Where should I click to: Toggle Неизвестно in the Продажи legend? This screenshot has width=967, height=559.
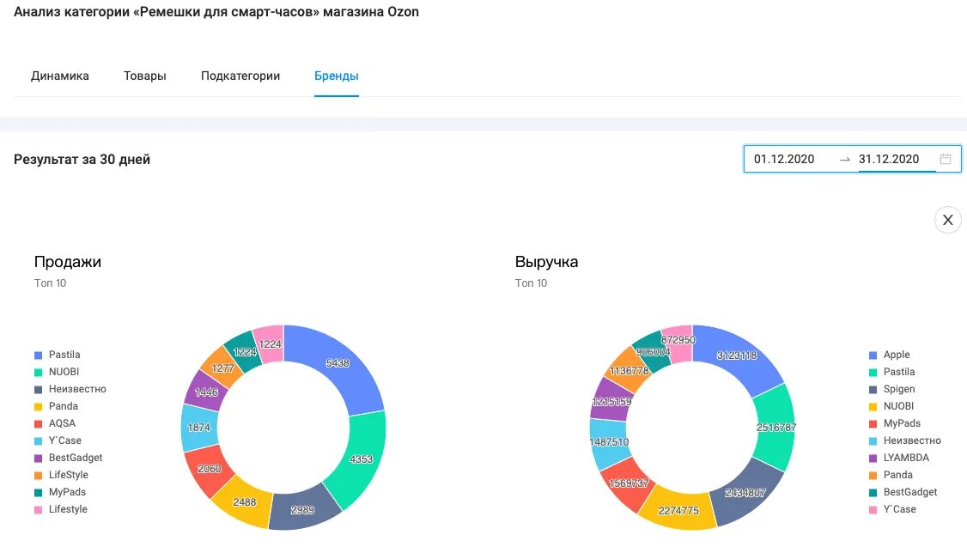(x=70, y=389)
